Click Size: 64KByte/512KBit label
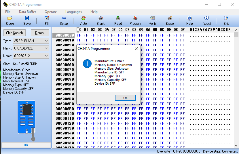The image size is (239, 154). 20,64
